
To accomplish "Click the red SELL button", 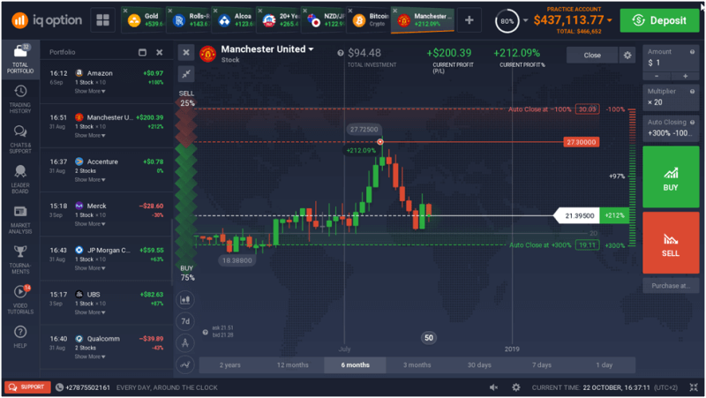I will [671, 243].
